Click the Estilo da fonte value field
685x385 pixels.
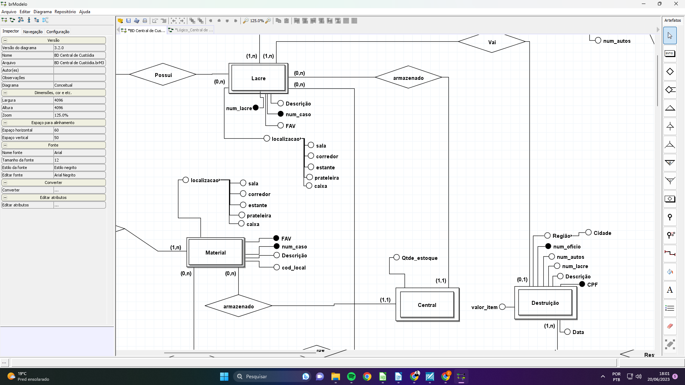coord(80,168)
